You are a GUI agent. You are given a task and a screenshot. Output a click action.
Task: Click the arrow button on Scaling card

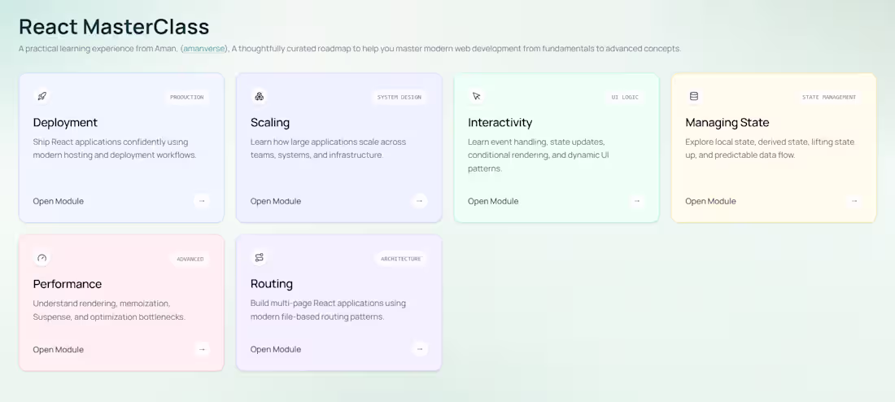tap(420, 201)
